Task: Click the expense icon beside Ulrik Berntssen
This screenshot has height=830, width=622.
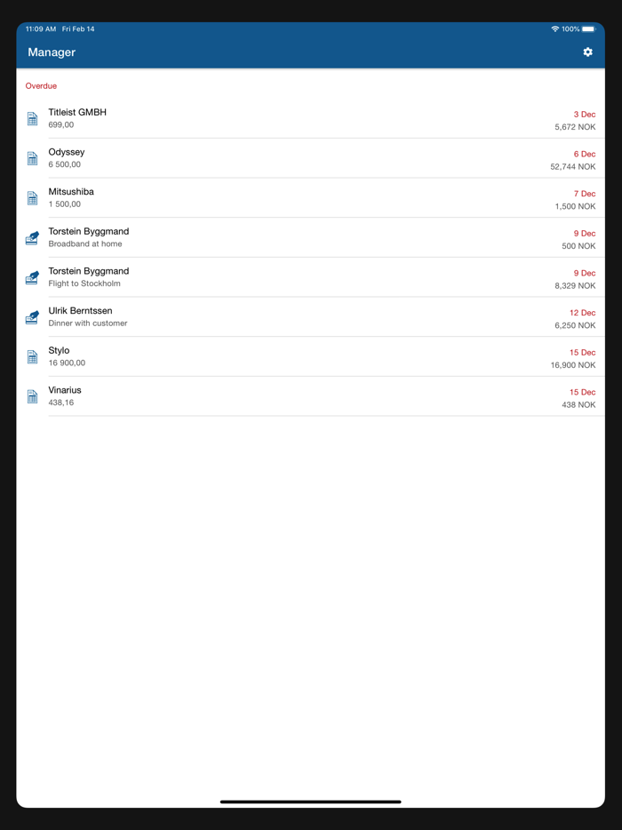Action: click(x=32, y=316)
